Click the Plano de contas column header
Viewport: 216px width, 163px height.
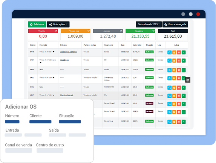coord(90,45)
